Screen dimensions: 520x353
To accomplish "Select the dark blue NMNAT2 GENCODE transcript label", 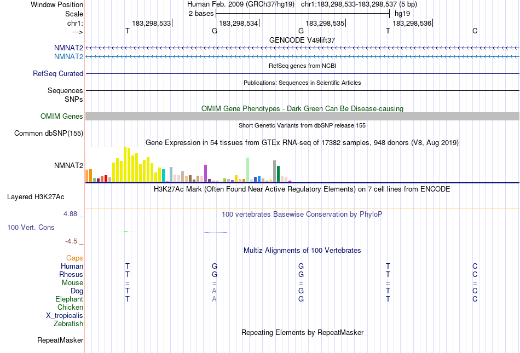I will pyautogui.click(x=68, y=48).
